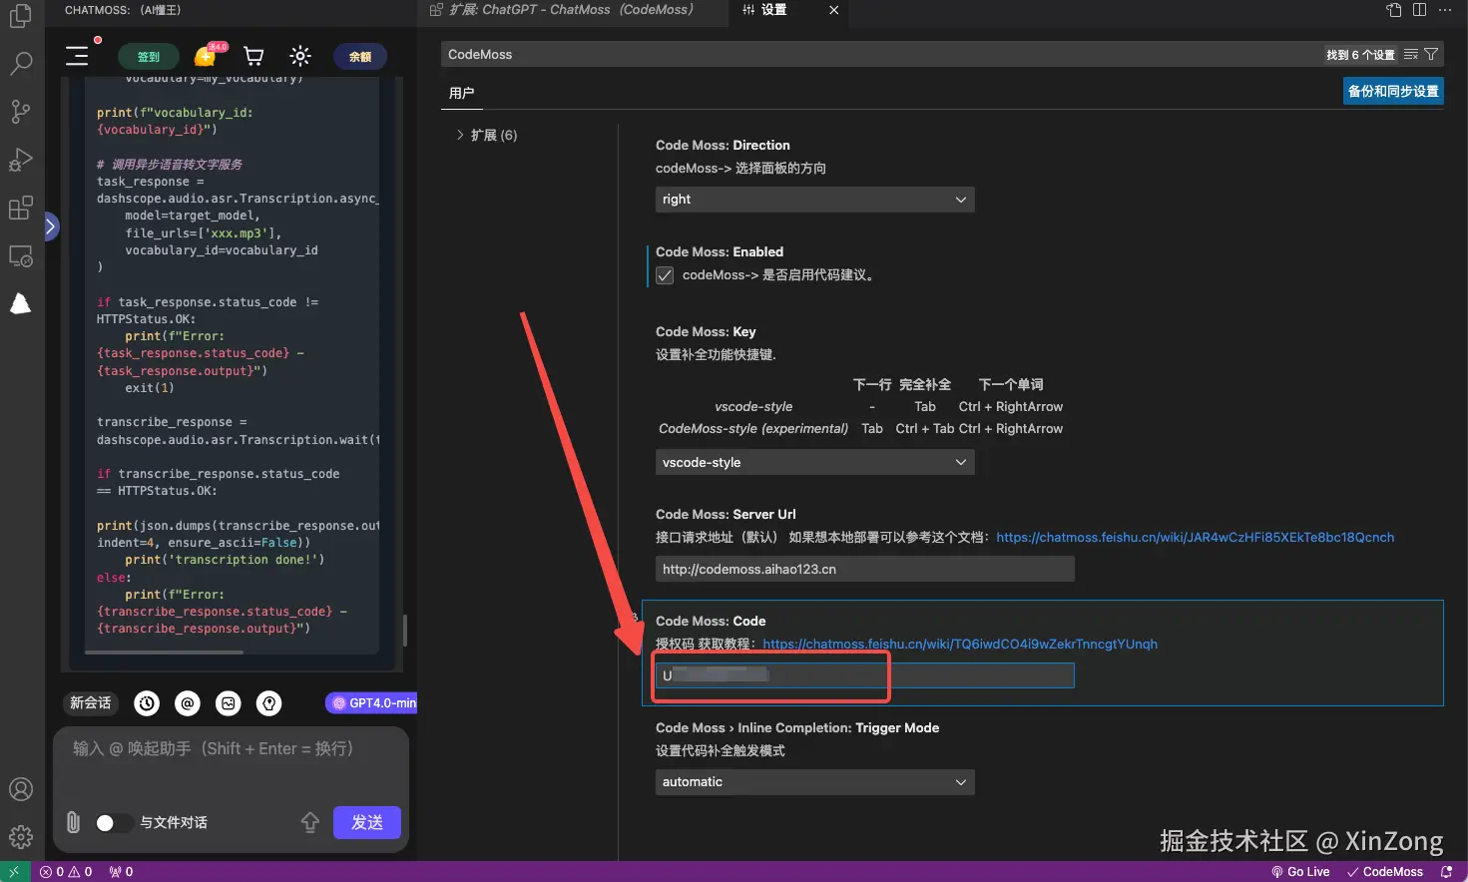Open the editor More Actions ellipsis
This screenshot has width=1468, height=882.
[x=1445, y=10]
